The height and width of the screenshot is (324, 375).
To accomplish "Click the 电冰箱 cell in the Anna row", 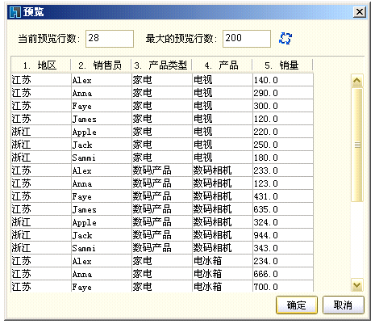I will 223,274.
